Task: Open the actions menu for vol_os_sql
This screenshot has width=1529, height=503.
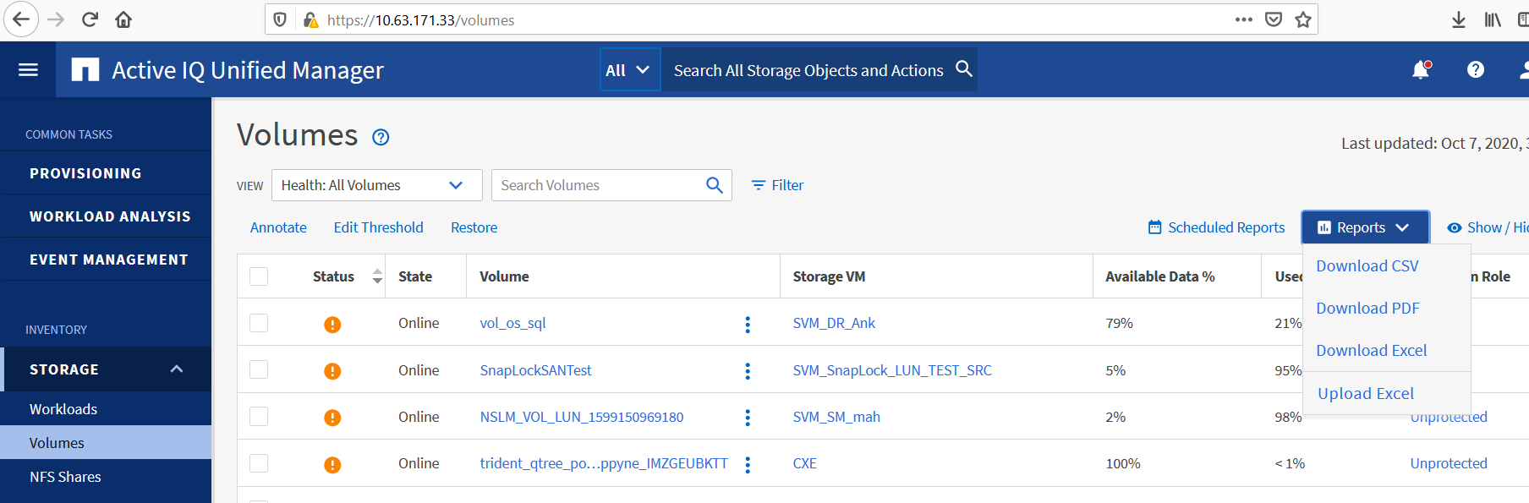Action: point(748,325)
